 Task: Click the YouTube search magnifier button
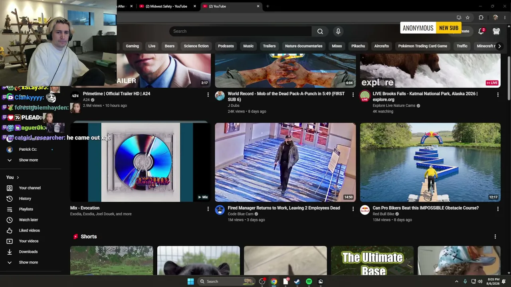(320, 31)
